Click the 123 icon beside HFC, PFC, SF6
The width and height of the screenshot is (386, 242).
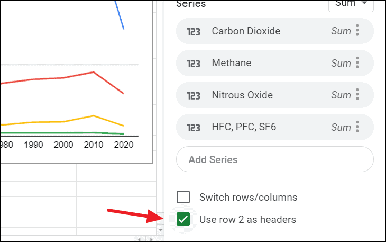coord(194,128)
